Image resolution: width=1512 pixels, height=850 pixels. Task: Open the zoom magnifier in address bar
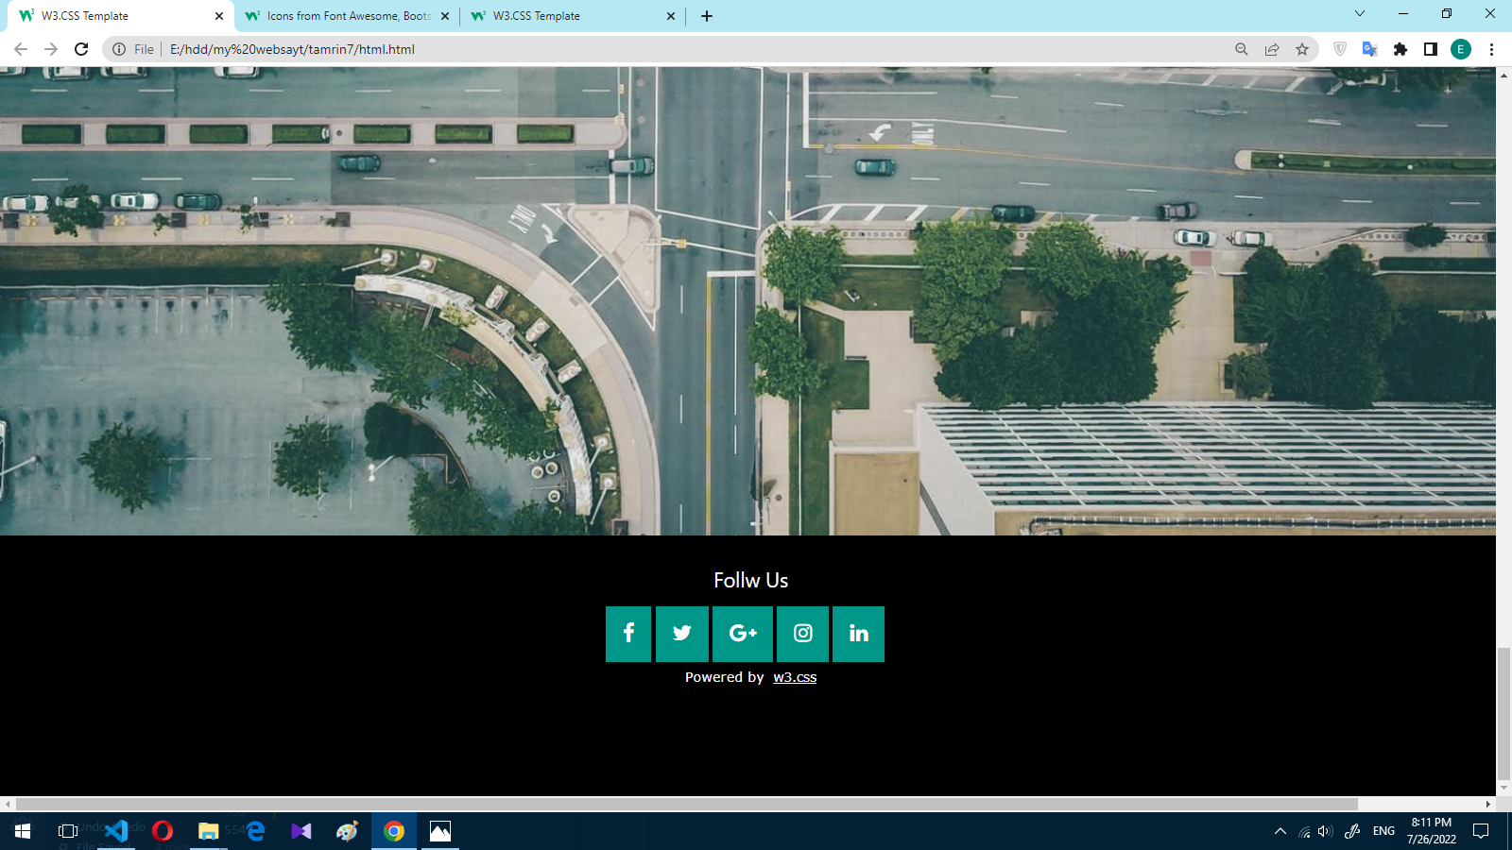[x=1242, y=49]
